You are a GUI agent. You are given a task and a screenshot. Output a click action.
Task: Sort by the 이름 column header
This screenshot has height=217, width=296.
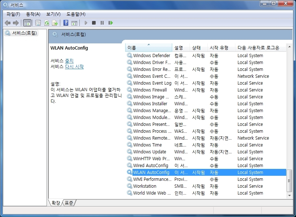(x=149, y=47)
